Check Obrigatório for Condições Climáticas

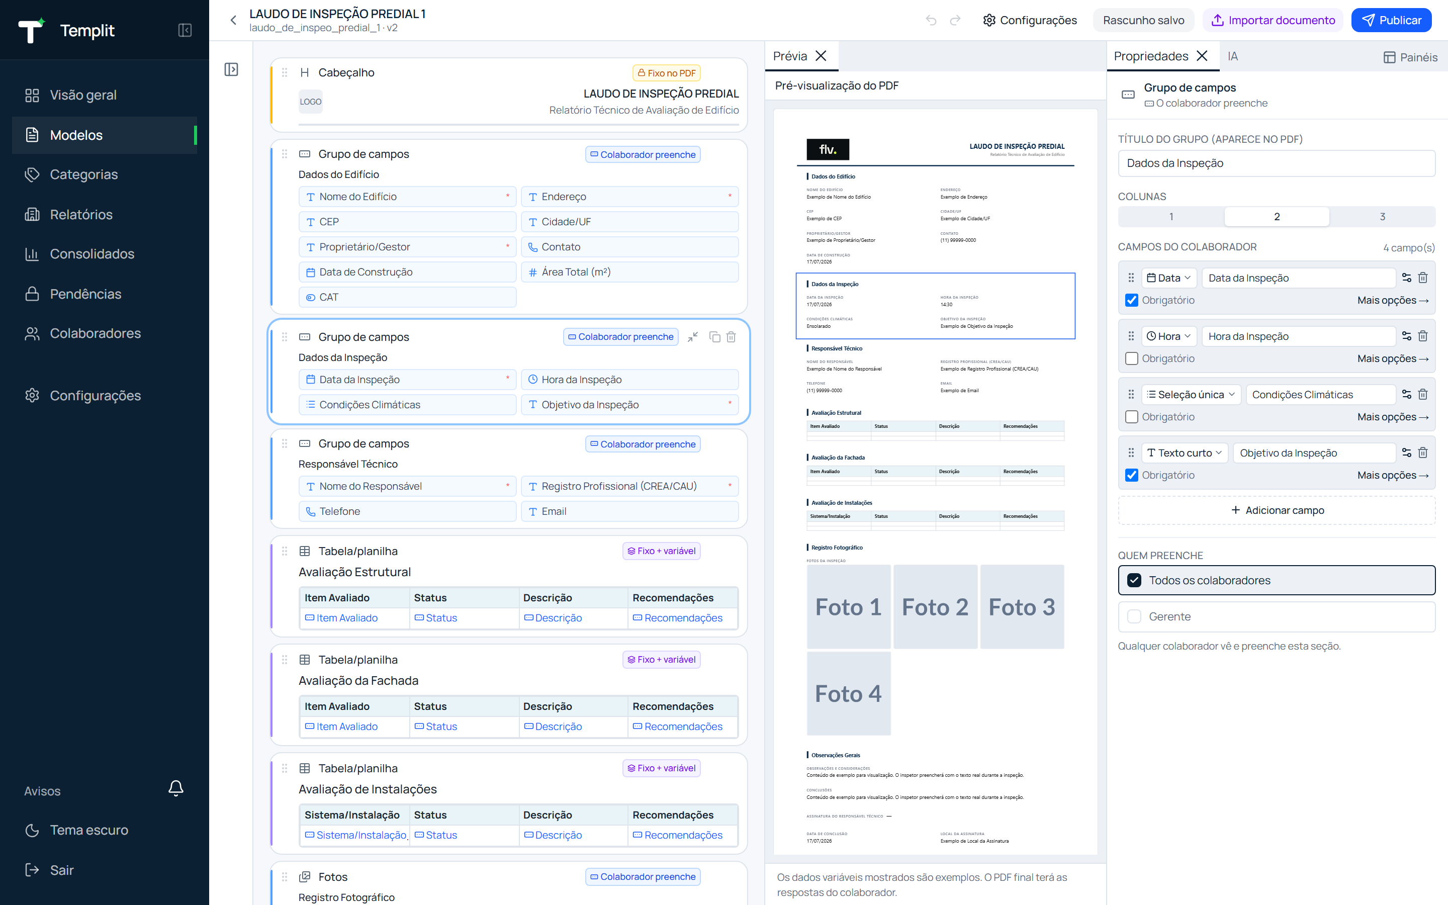[x=1131, y=417]
